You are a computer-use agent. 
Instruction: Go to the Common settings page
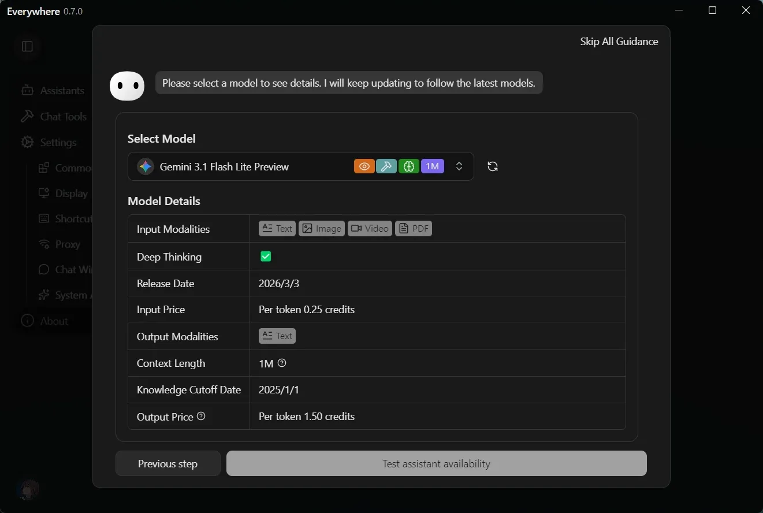coord(65,168)
